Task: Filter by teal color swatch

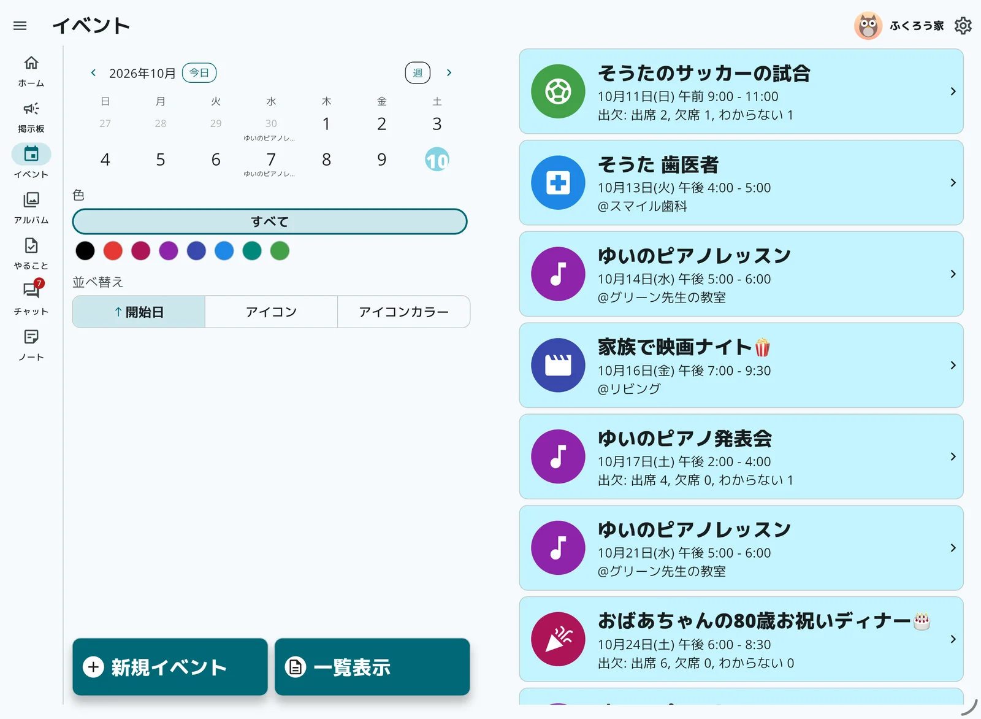Action: tap(252, 250)
